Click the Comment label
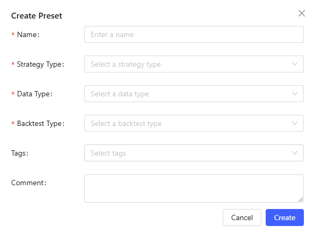315x236 pixels. pos(29,183)
